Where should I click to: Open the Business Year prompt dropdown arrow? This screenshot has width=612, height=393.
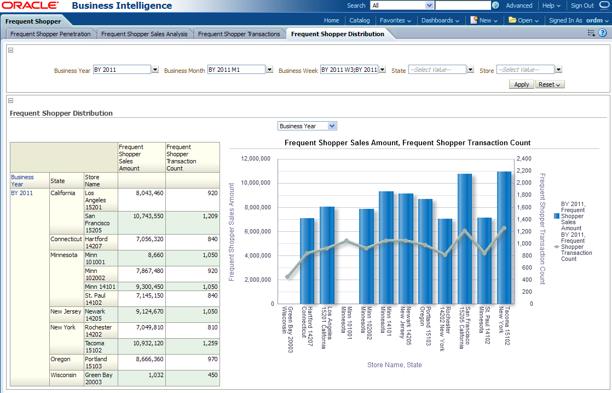coord(155,70)
